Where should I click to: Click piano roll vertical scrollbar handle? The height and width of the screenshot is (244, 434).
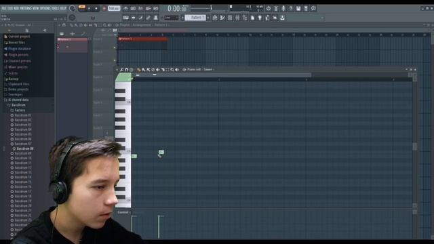coord(414,146)
